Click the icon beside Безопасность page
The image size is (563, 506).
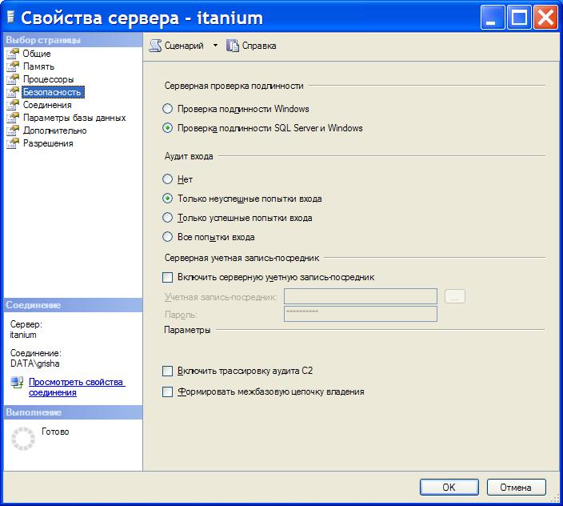(x=13, y=92)
